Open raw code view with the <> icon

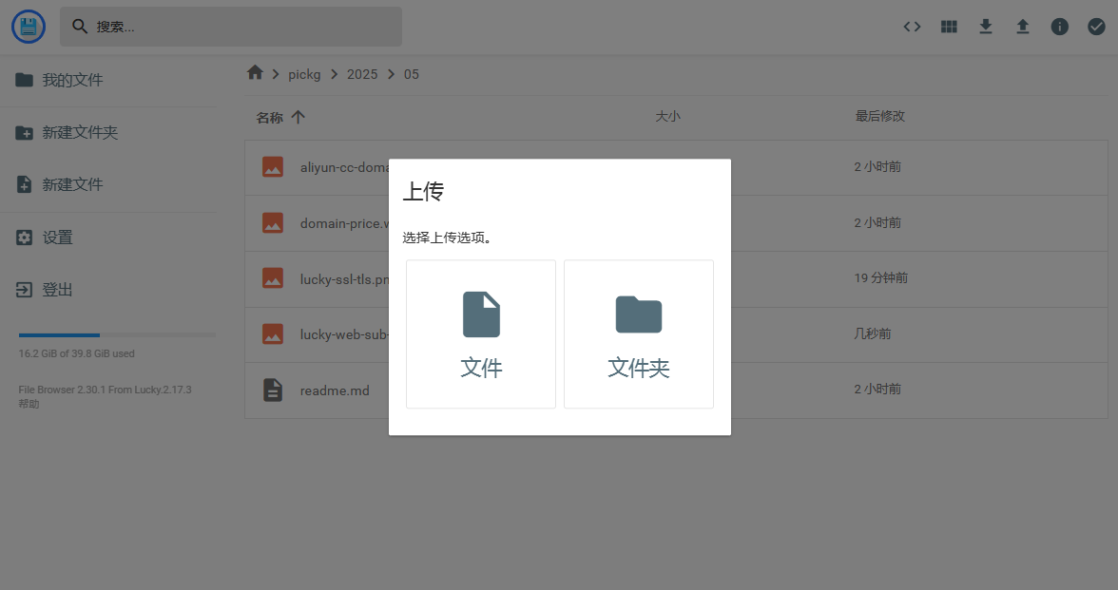912,27
